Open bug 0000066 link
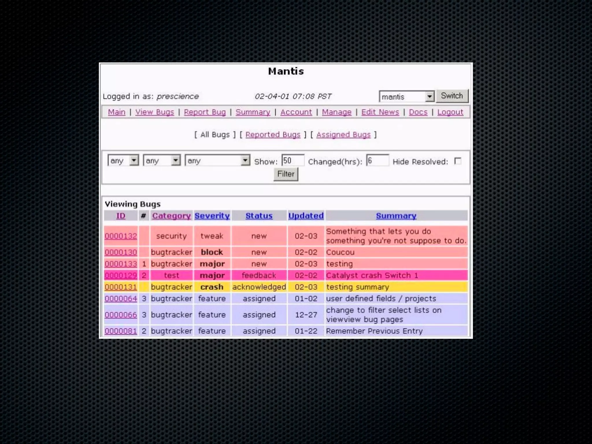 (x=121, y=314)
